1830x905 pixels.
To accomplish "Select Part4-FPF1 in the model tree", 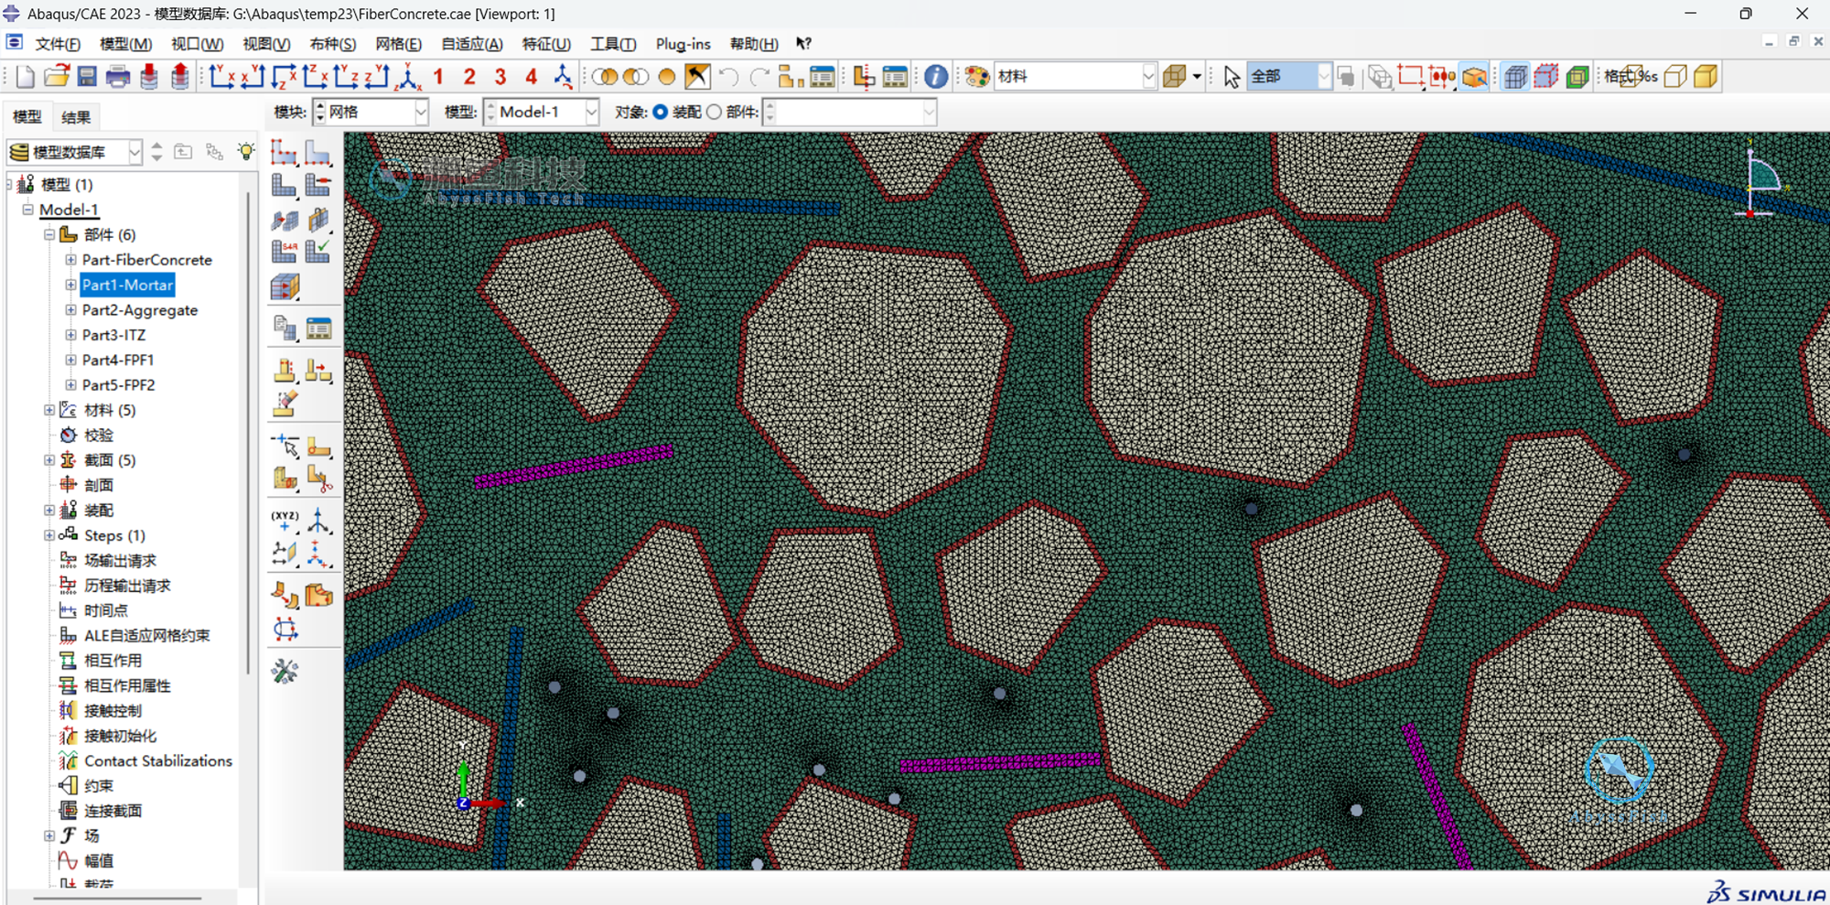I will [118, 360].
